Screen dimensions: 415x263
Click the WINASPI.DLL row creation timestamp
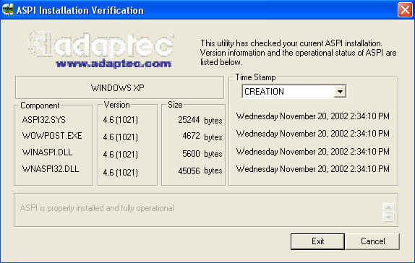[313, 152]
